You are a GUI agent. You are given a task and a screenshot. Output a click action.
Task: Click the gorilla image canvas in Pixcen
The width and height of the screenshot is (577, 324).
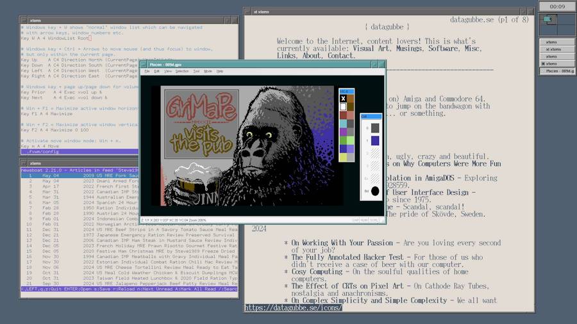[x=247, y=145]
